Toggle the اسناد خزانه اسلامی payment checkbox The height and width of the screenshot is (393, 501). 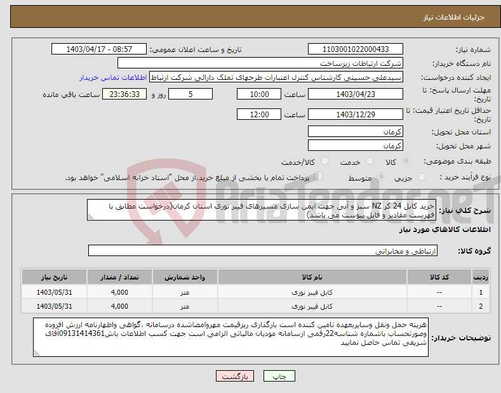[319, 176]
